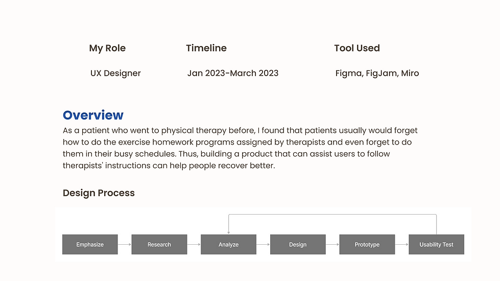500x281 pixels.
Task: Click the arrow between Research and Analyze
Action: point(194,245)
